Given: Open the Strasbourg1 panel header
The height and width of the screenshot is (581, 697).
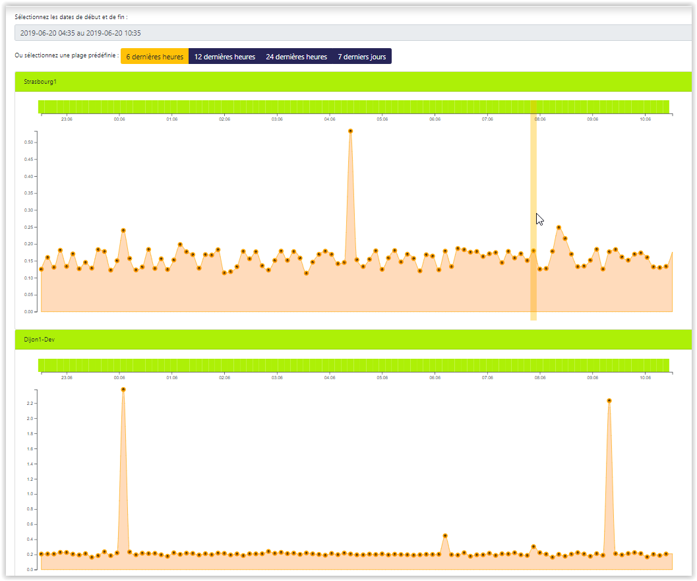Looking at the screenshot, I should click(353, 82).
